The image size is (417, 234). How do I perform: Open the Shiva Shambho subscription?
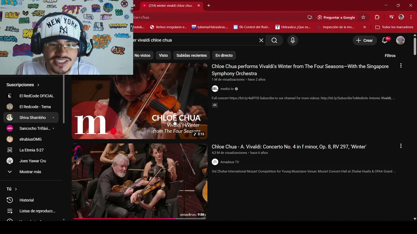(31, 118)
